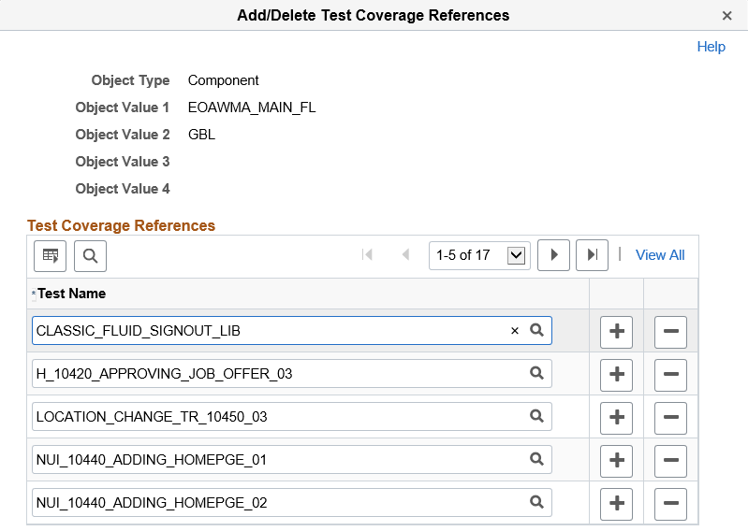
Task: Open lookup for H_10420_APPROVING_JOB_OFFER_03
Action: pos(537,373)
